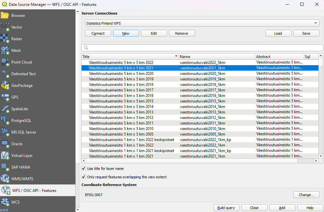Click the Change... CRS button
Viewport: 324px width, 212px height.
pyautogui.click(x=306, y=195)
